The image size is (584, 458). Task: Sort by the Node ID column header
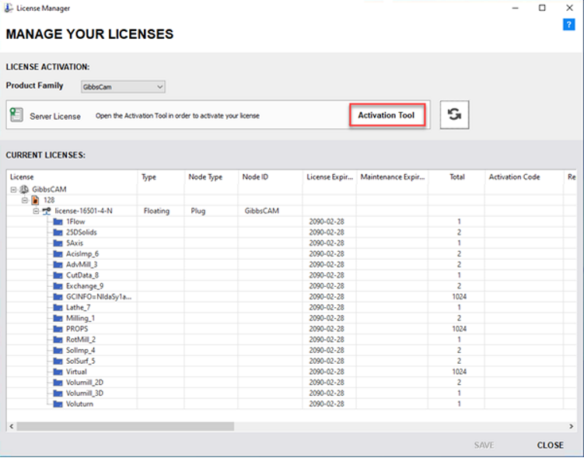click(271, 177)
